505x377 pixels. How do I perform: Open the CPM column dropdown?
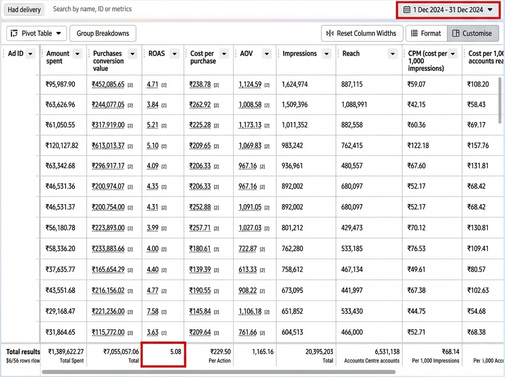tap(453, 54)
